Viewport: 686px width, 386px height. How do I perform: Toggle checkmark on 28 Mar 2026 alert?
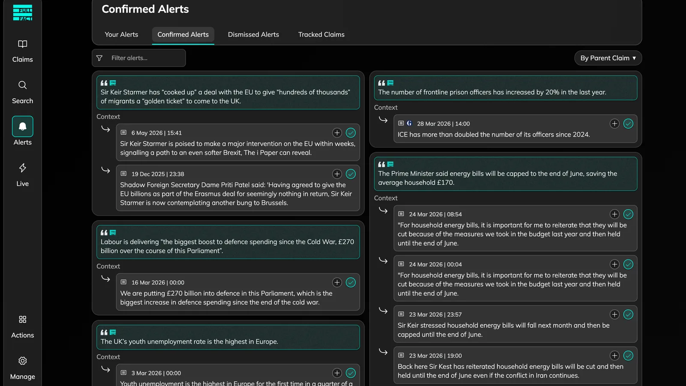click(628, 124)
